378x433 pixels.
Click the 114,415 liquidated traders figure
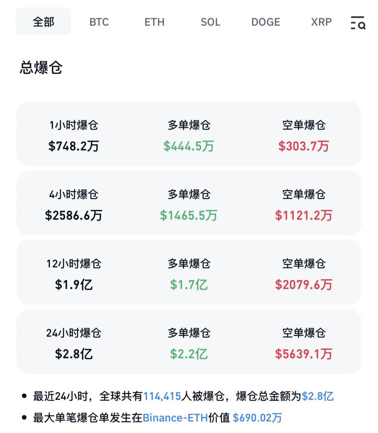pyautogui.click(x=162, y=396)
